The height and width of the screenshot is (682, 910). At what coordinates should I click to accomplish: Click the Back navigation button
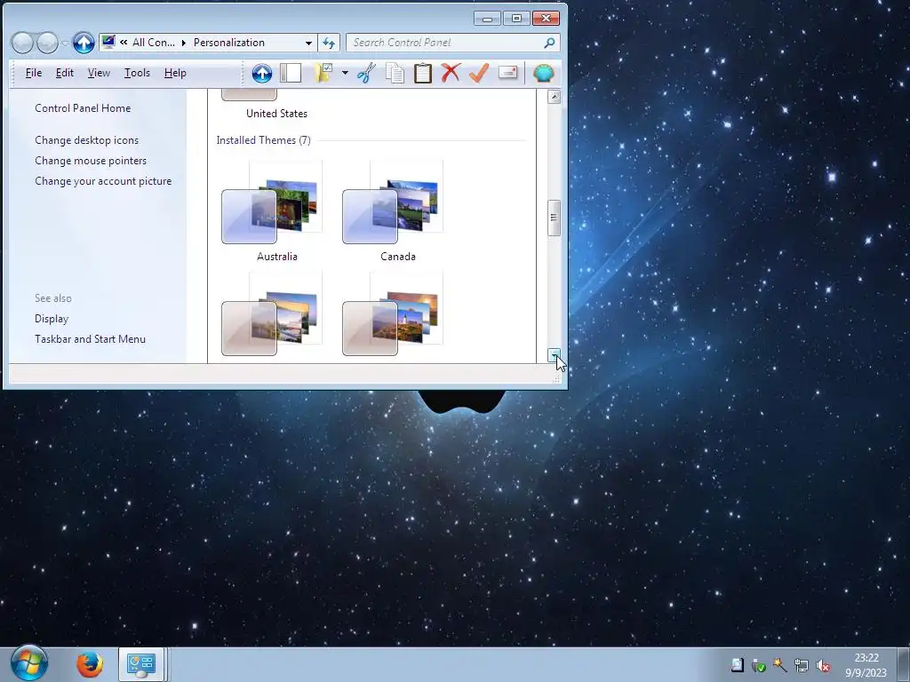click(x=23, y=43)
